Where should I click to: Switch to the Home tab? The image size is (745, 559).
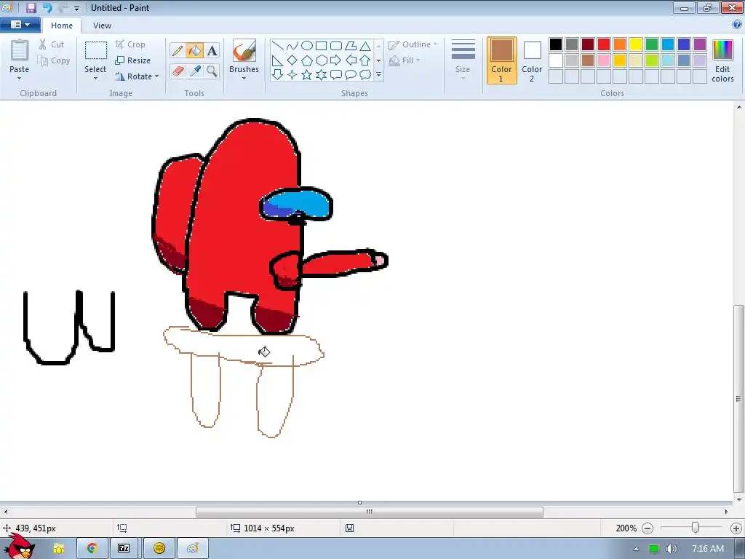tap(62, 25)
